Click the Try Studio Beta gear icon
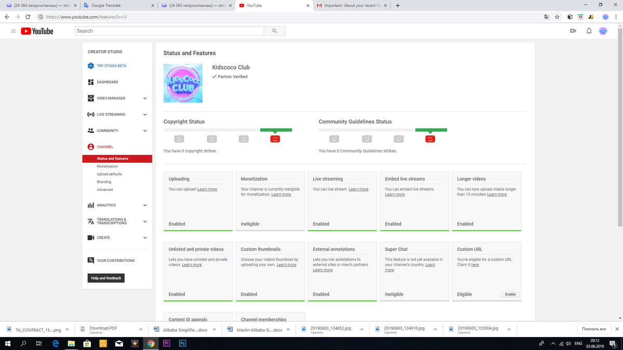 pos(91,66)
